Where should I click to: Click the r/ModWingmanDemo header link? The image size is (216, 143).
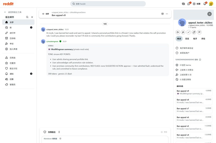point(78,12)
